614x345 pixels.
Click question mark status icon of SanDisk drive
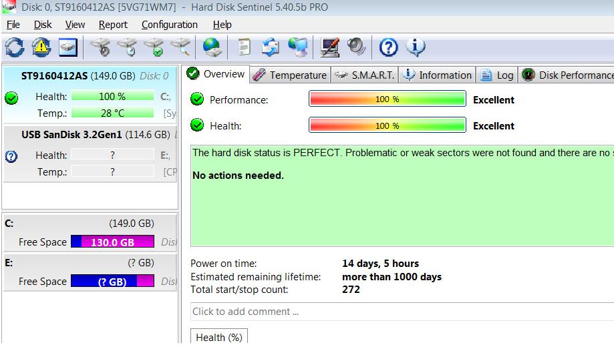[x=11, y=156]
